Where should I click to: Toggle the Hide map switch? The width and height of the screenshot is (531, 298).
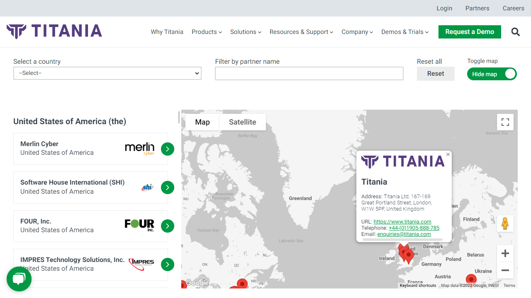[x=492, y=74]
